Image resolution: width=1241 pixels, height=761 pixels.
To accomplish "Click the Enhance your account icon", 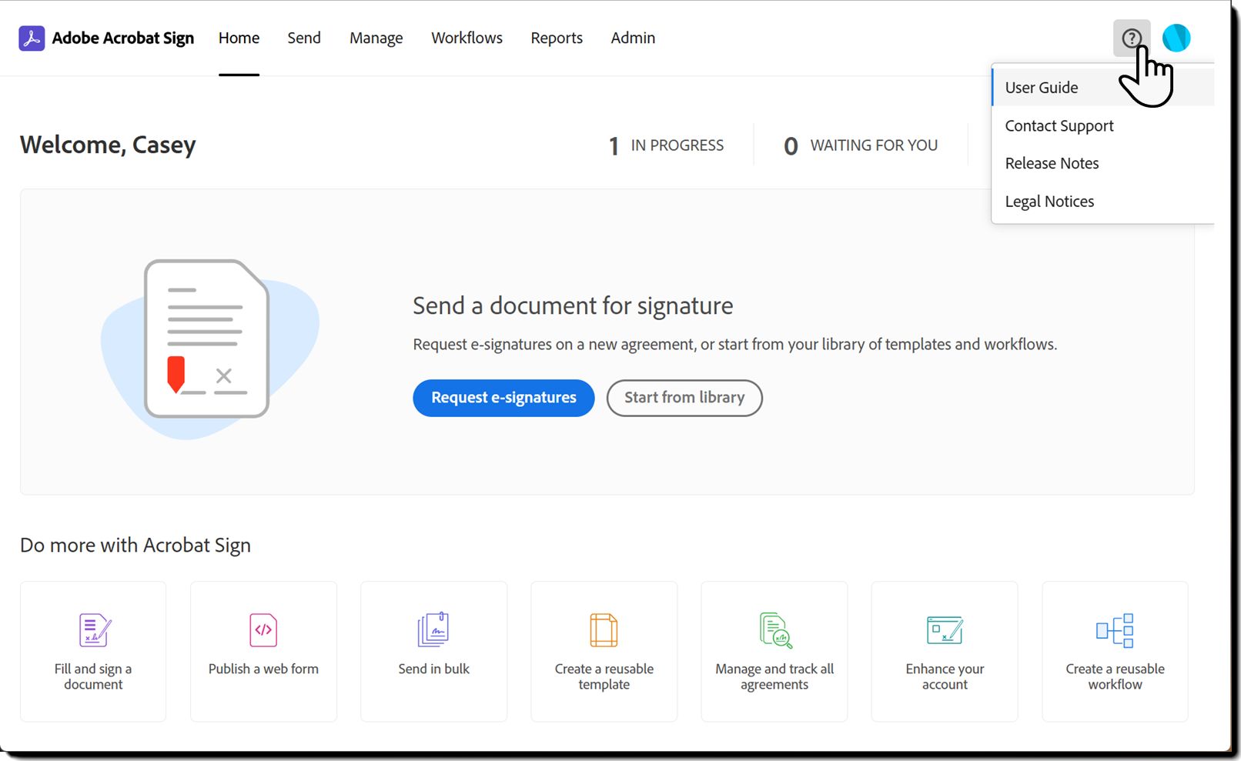I will [945, 630].
